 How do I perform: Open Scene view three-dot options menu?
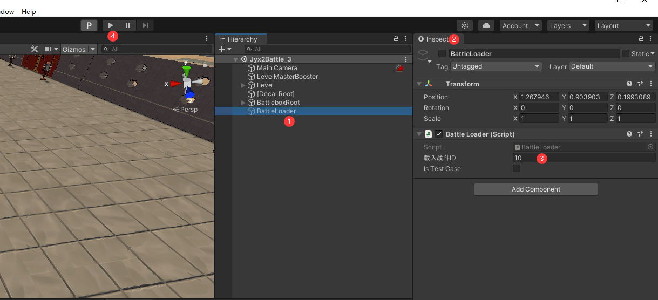207,39
